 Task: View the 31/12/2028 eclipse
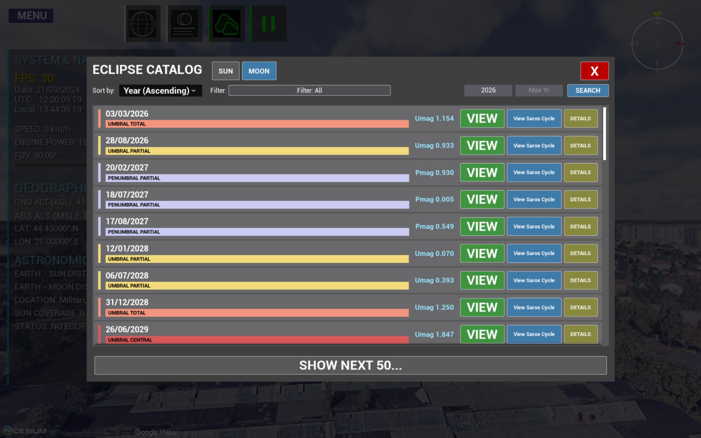pos(482,307)
